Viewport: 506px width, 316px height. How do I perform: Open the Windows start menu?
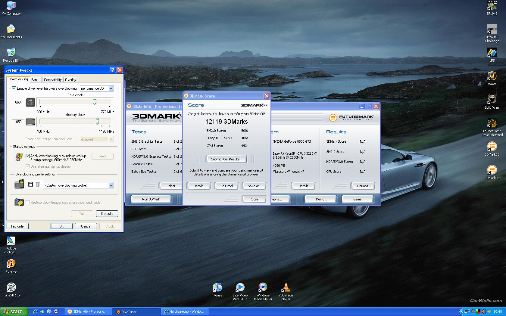(14, 311)
